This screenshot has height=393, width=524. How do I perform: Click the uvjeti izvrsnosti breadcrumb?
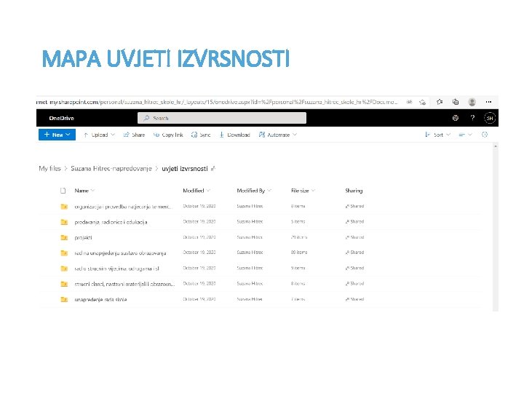185,168
